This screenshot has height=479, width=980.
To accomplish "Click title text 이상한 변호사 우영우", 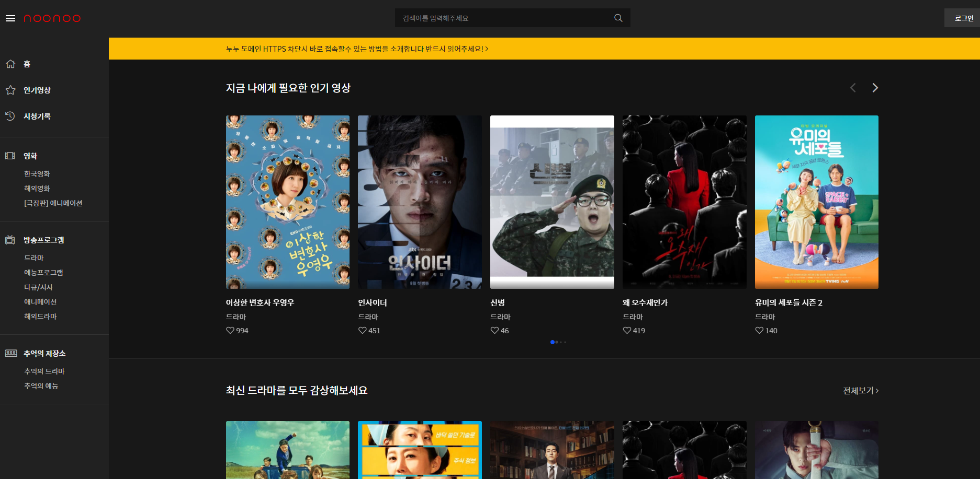I will (x=260, y=302).
